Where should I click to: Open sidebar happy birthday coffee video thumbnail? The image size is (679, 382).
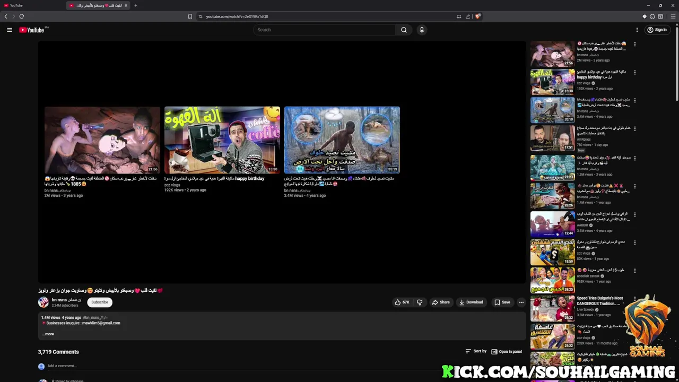point(552,82)
